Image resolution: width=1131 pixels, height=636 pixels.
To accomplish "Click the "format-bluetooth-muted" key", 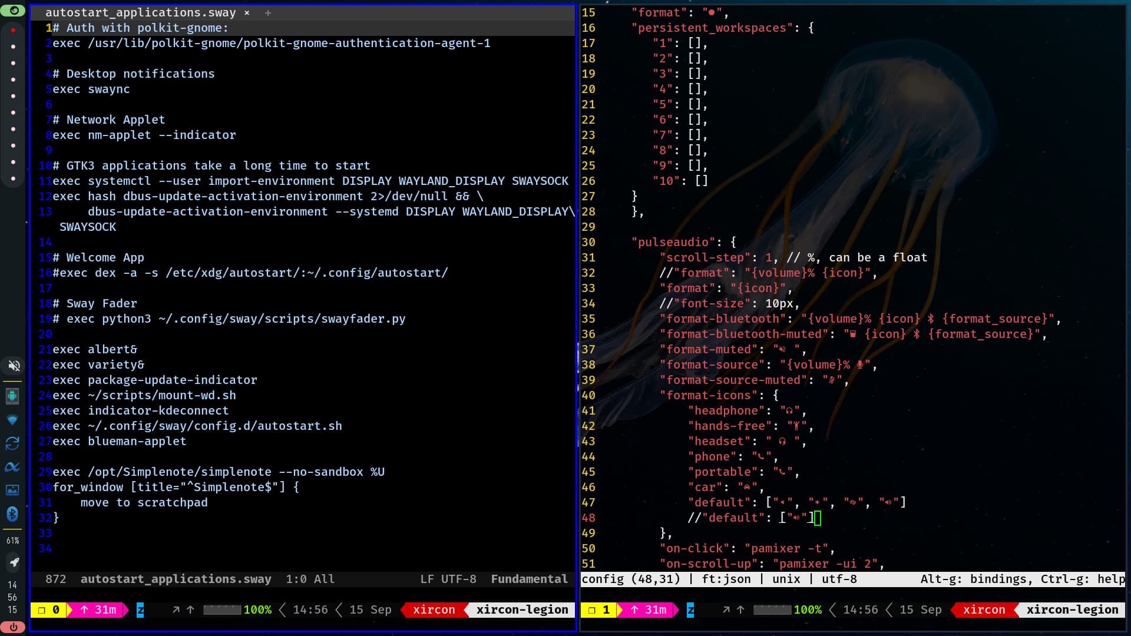I will coord(743,334).
